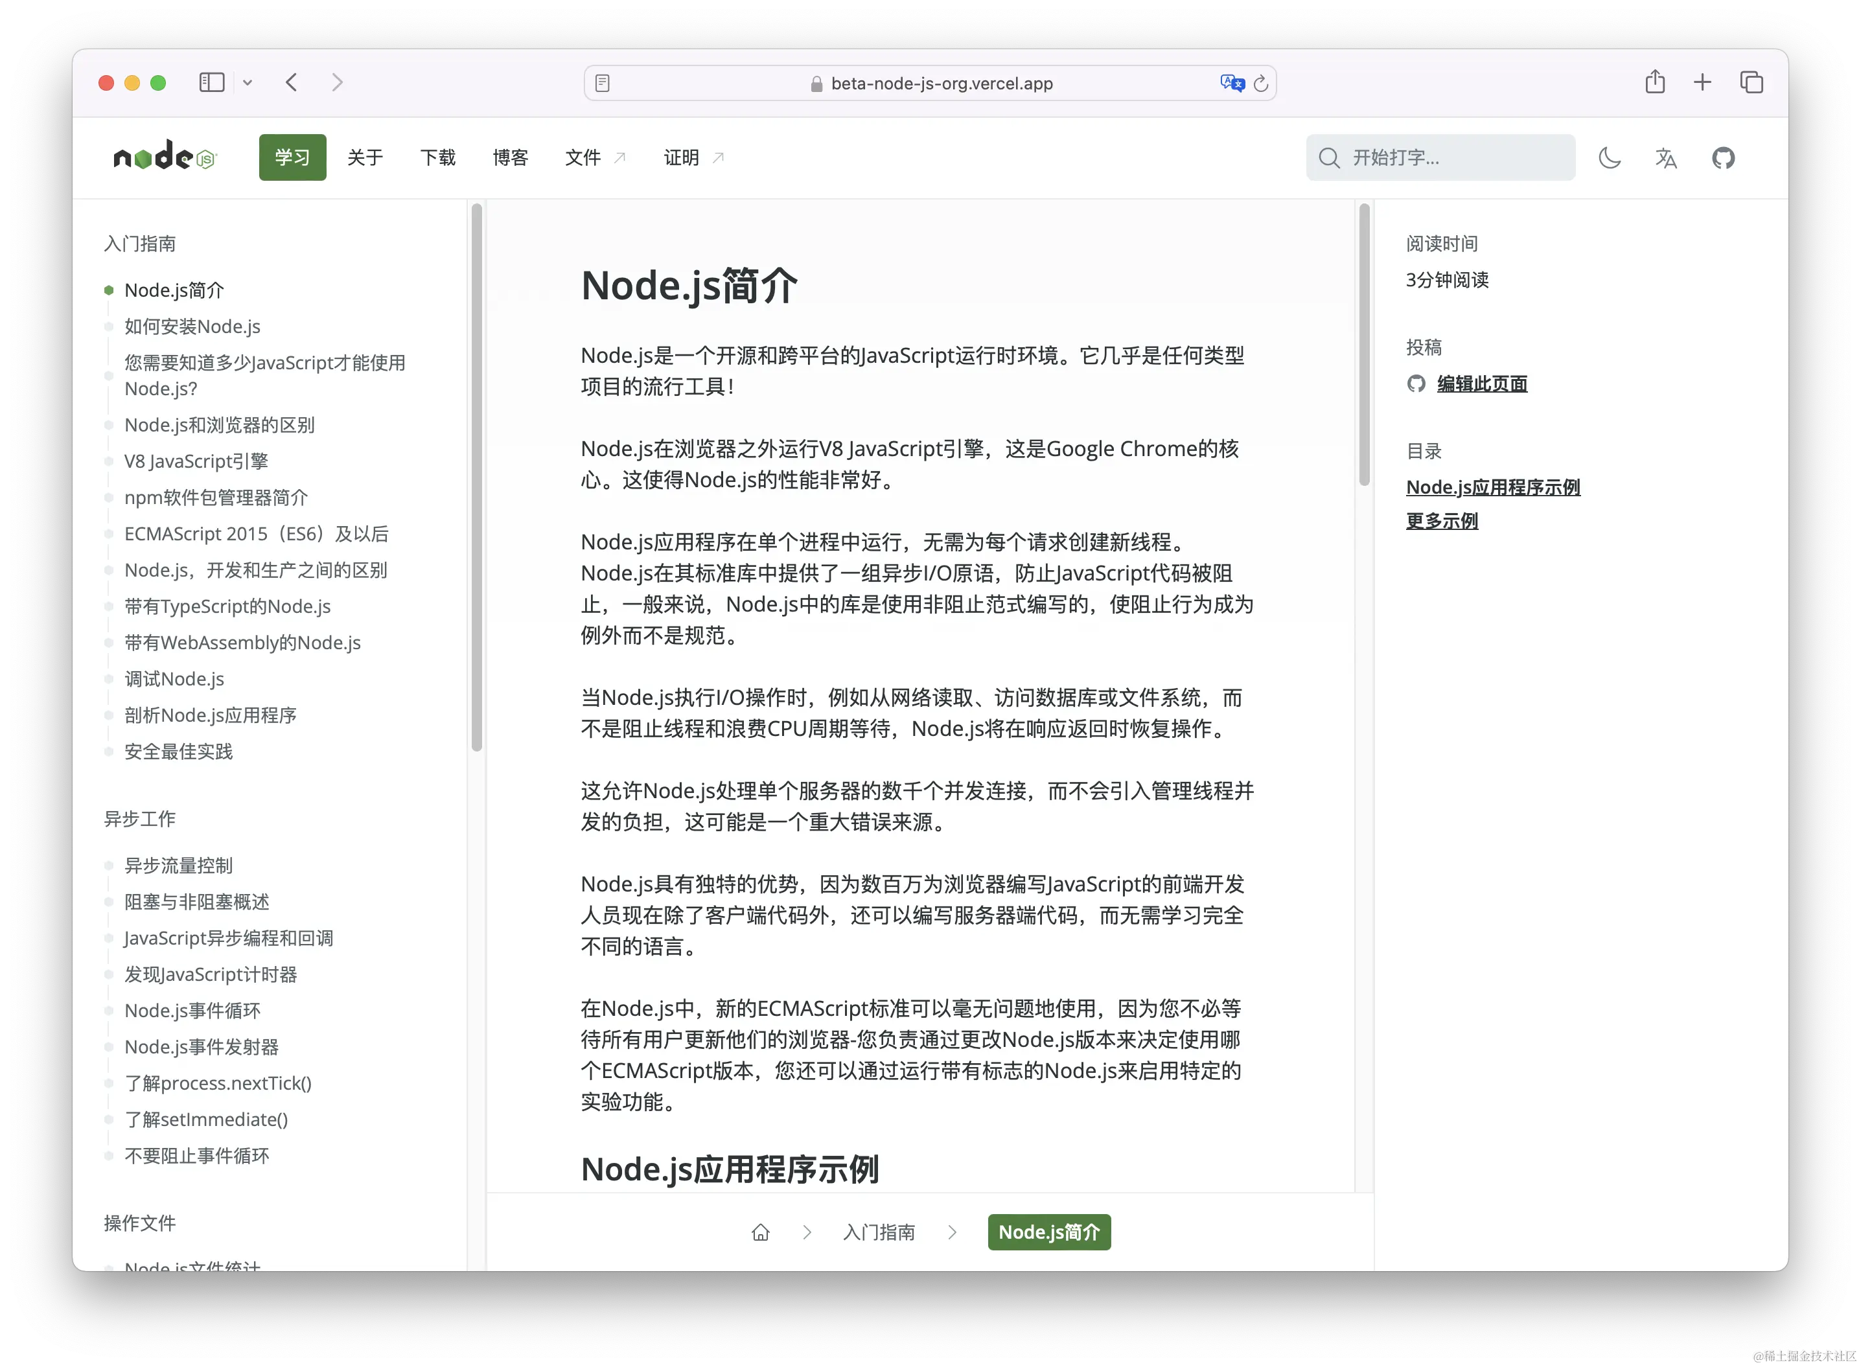
Task: Click the main article scrollbar thumb
Action: (x=1364, y=345)
